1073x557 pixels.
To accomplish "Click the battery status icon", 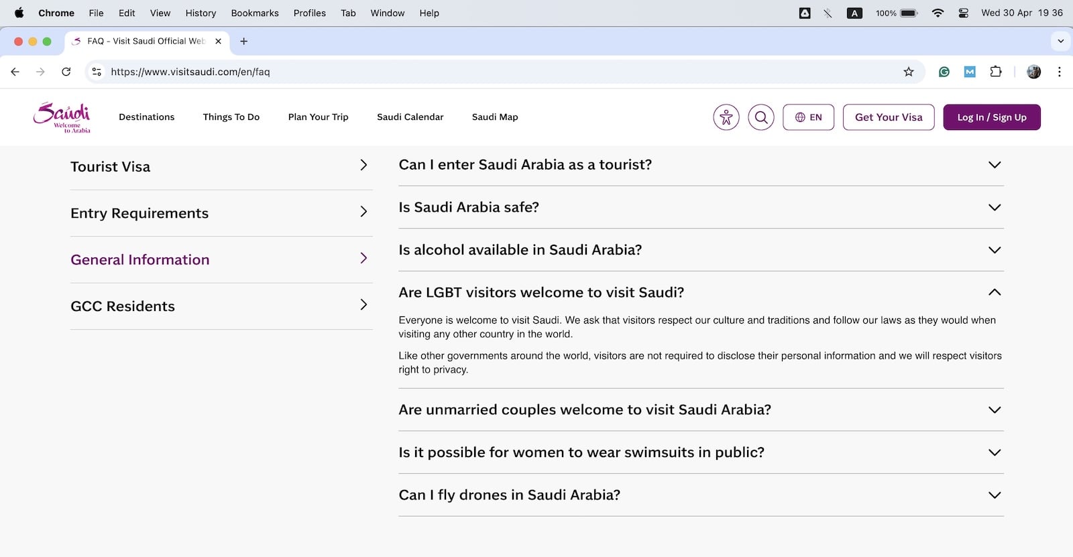I will click(909, 13).
